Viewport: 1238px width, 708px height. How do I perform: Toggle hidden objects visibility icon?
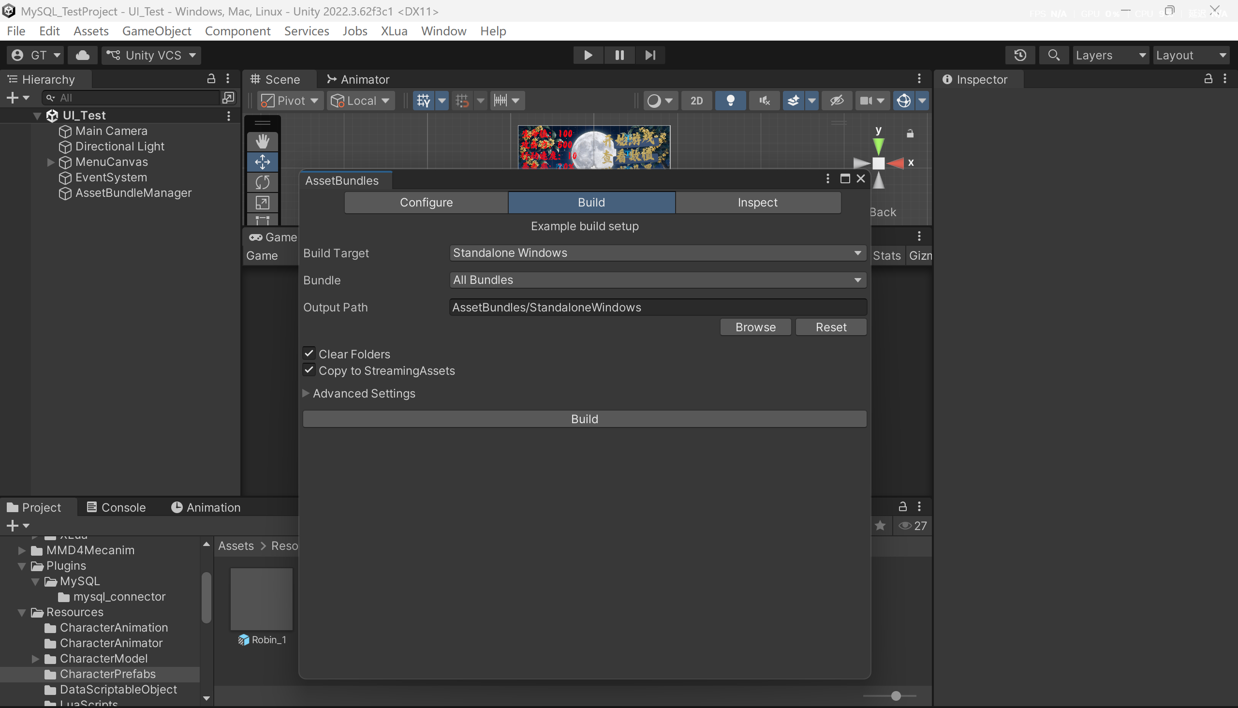(836, 101)
